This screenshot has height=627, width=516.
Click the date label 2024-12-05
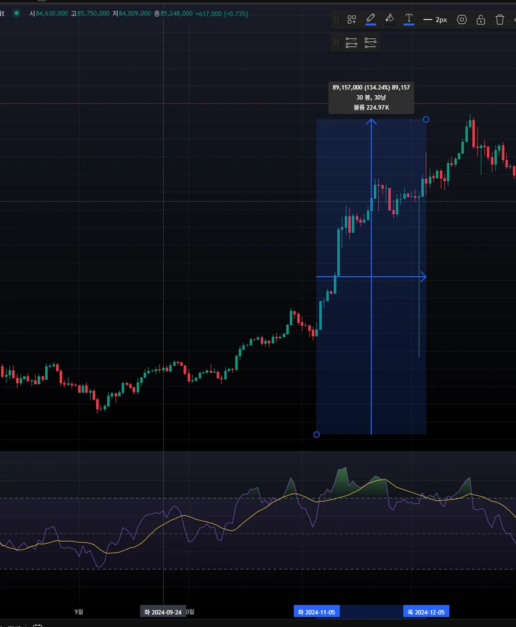tap(426, 612)
